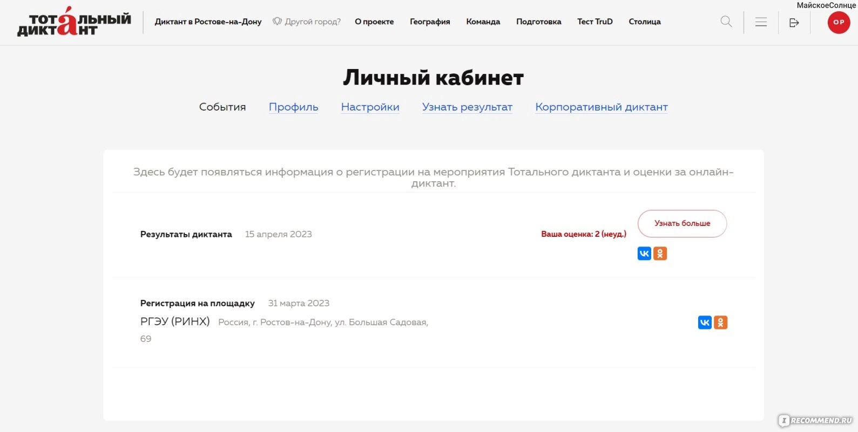Share site registration via VK icon
The height and width of the screenshot is (432, 858).
click(705, 323)
